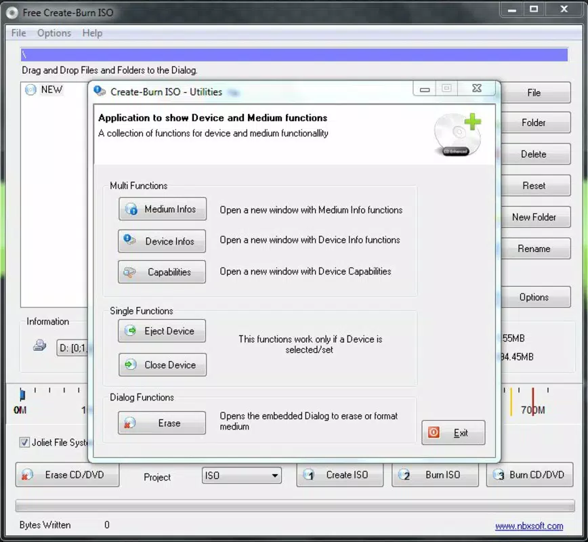Screen dimensions: 588x542
Task: Click the number 1 disc icon on Create ISO
Action: point(309,475)
